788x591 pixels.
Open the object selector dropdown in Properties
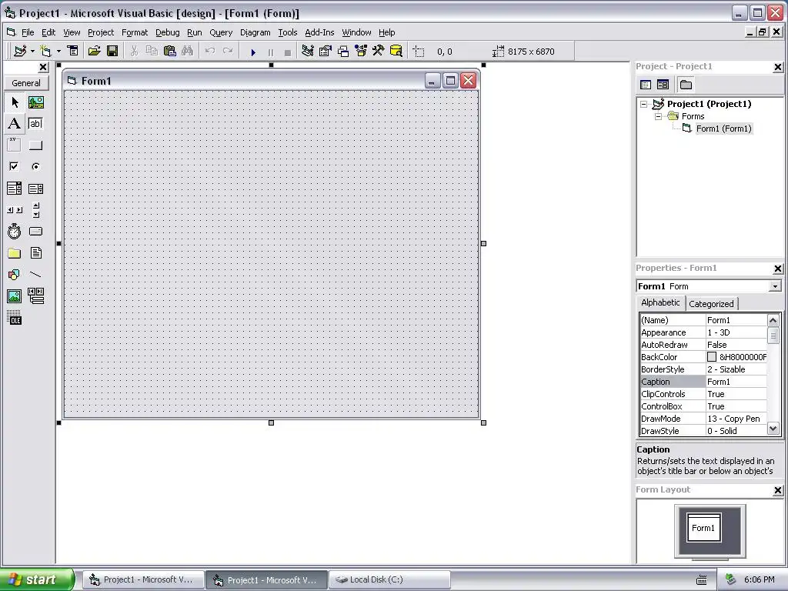[x=776, y=286]
